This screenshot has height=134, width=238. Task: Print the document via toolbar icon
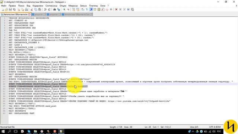(x=26, y=9)
